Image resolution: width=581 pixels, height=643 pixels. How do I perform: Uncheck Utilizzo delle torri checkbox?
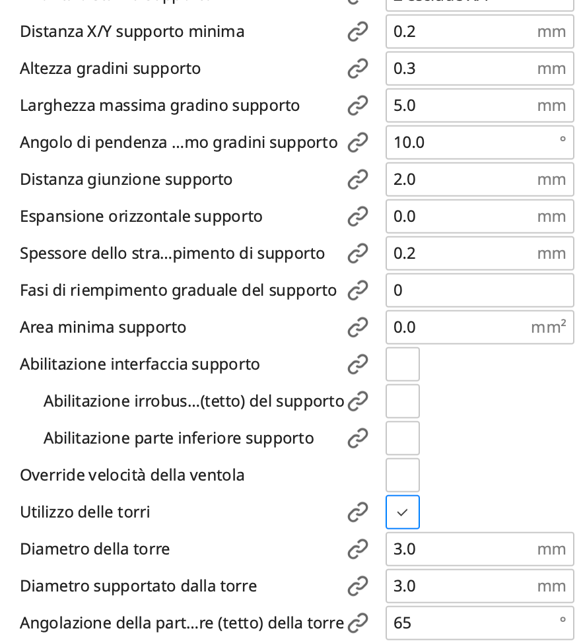pos(403,512)
